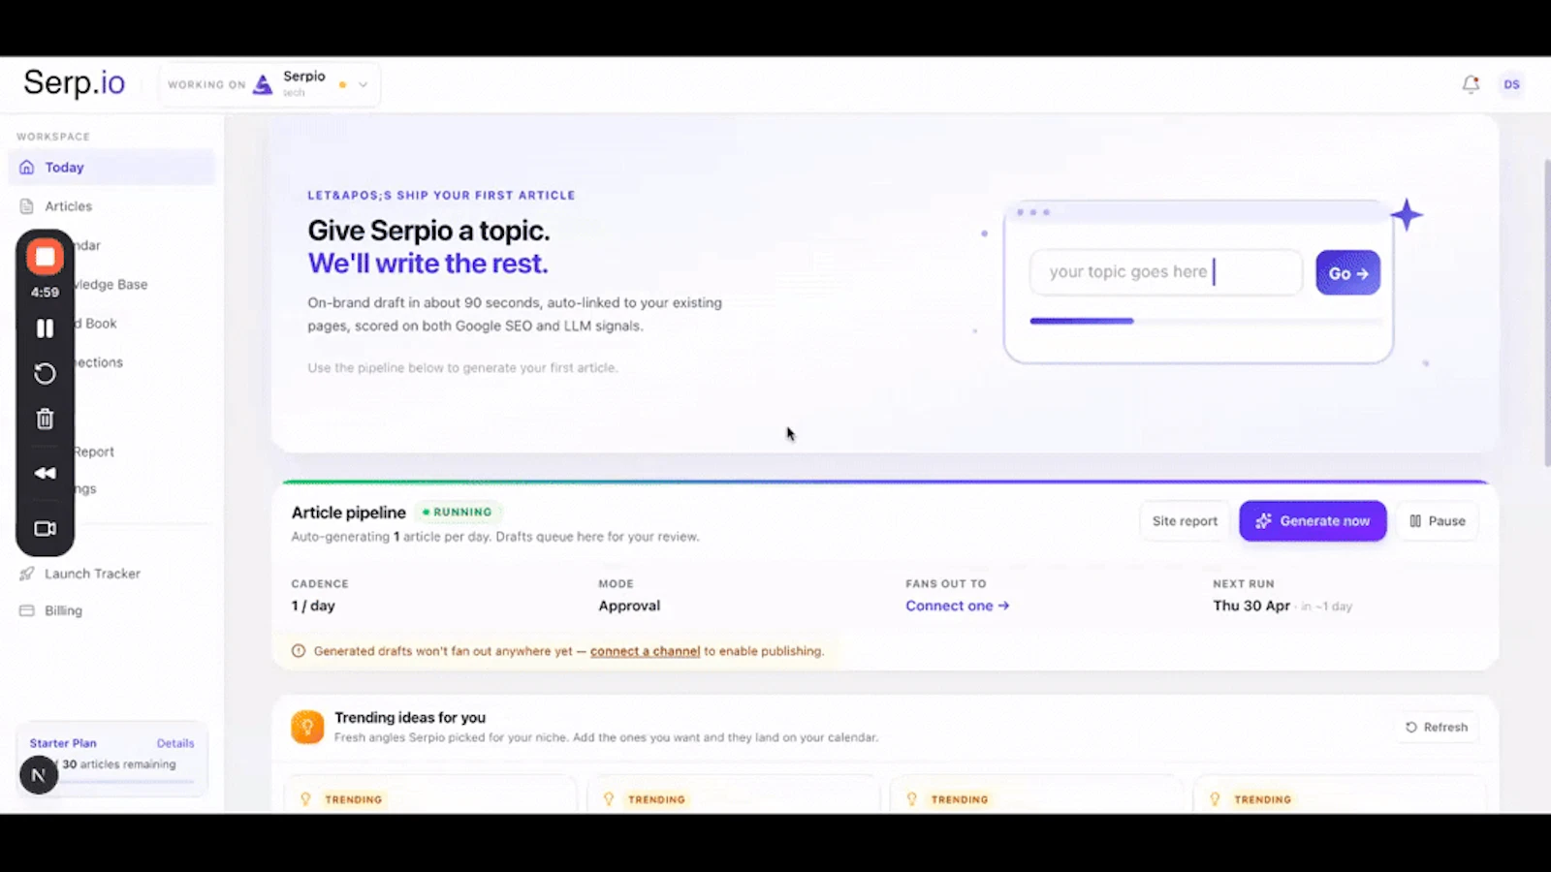The height and width of the screenshot is (872, 1551).
Task: Click the "Article pipeline" heading
Action: (x=349, y=513)
